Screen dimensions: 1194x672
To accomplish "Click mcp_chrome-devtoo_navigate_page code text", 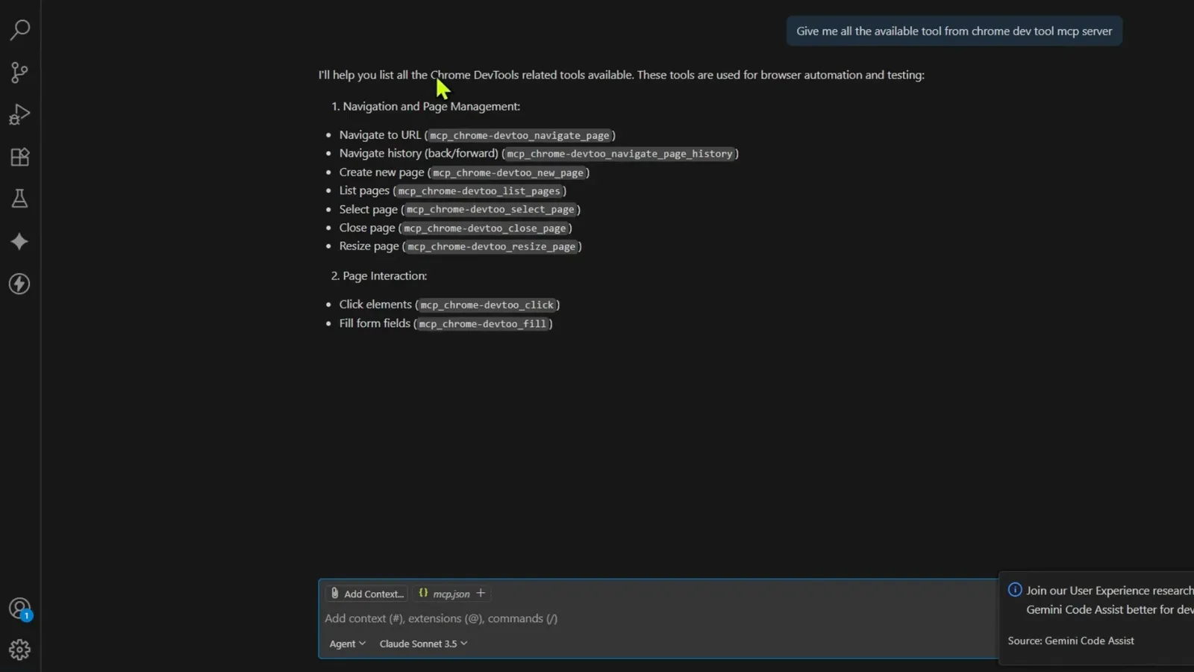I will pos(519,136).
